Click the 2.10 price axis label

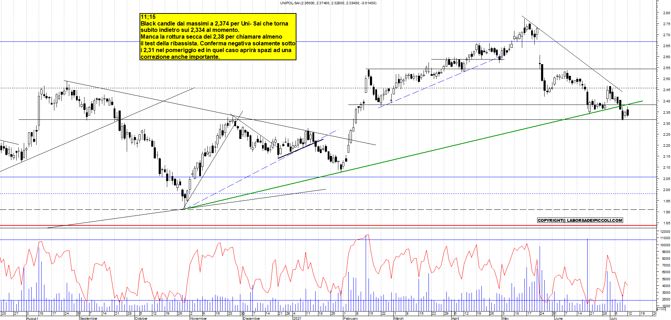(x=666, y=168)
